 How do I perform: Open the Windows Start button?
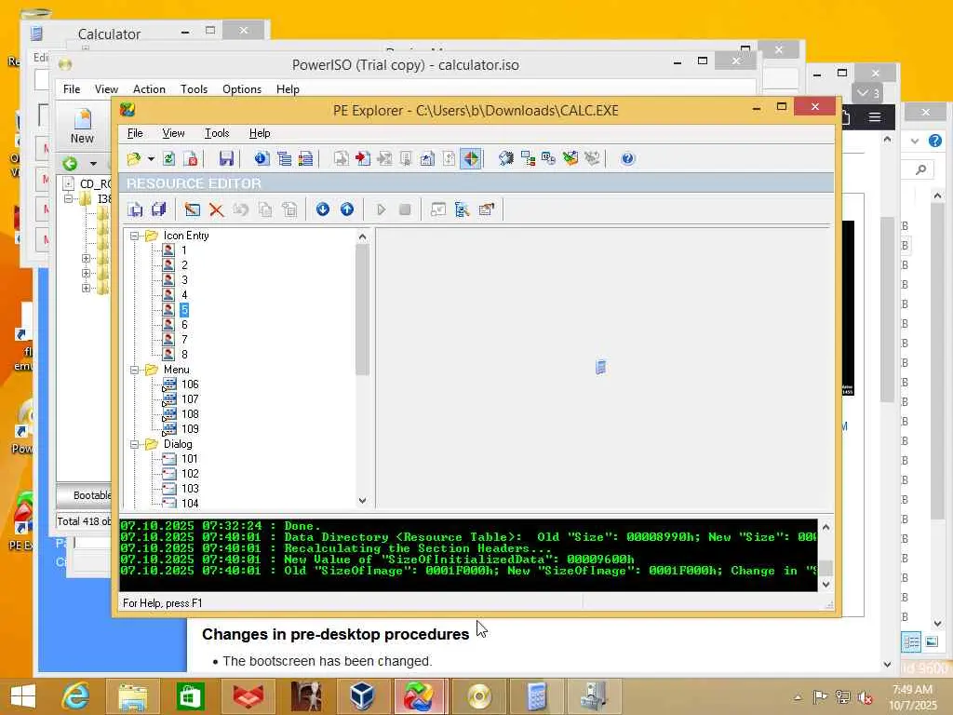point(23,696)
